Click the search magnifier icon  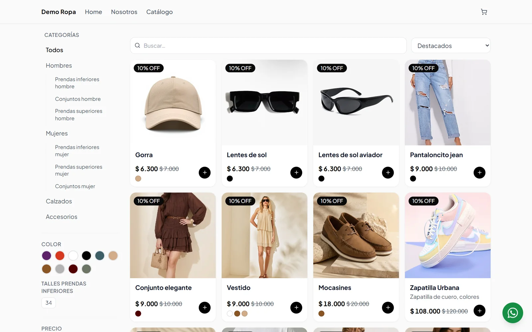point(137,45)
